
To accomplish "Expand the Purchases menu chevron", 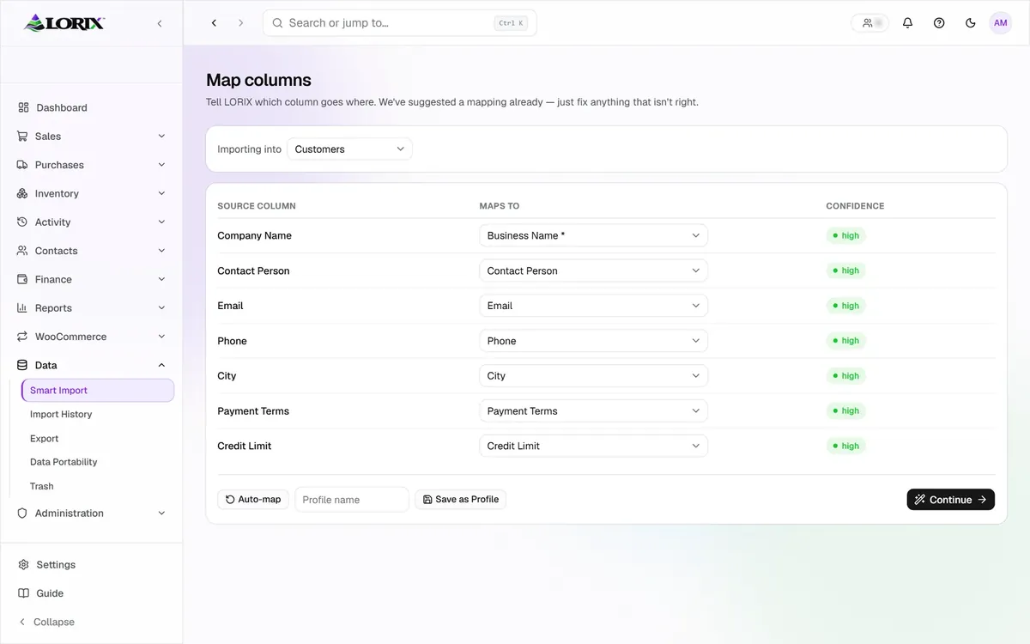I will coord(161,165).
